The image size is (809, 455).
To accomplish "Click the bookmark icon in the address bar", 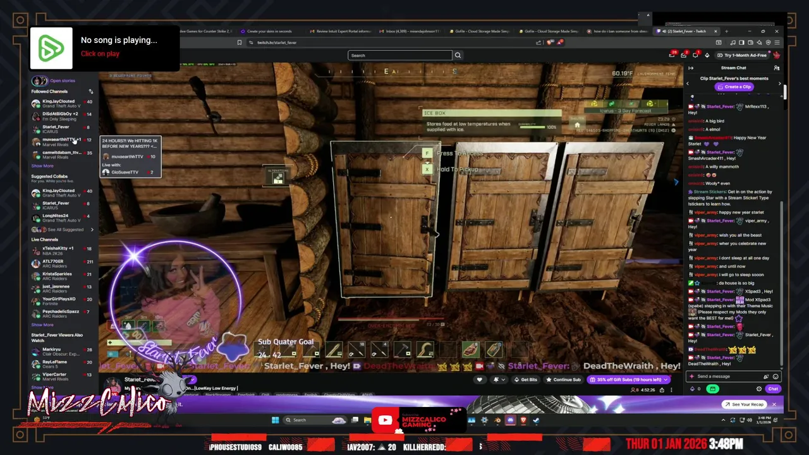I will pyautogui.click(x=239, y=42).
